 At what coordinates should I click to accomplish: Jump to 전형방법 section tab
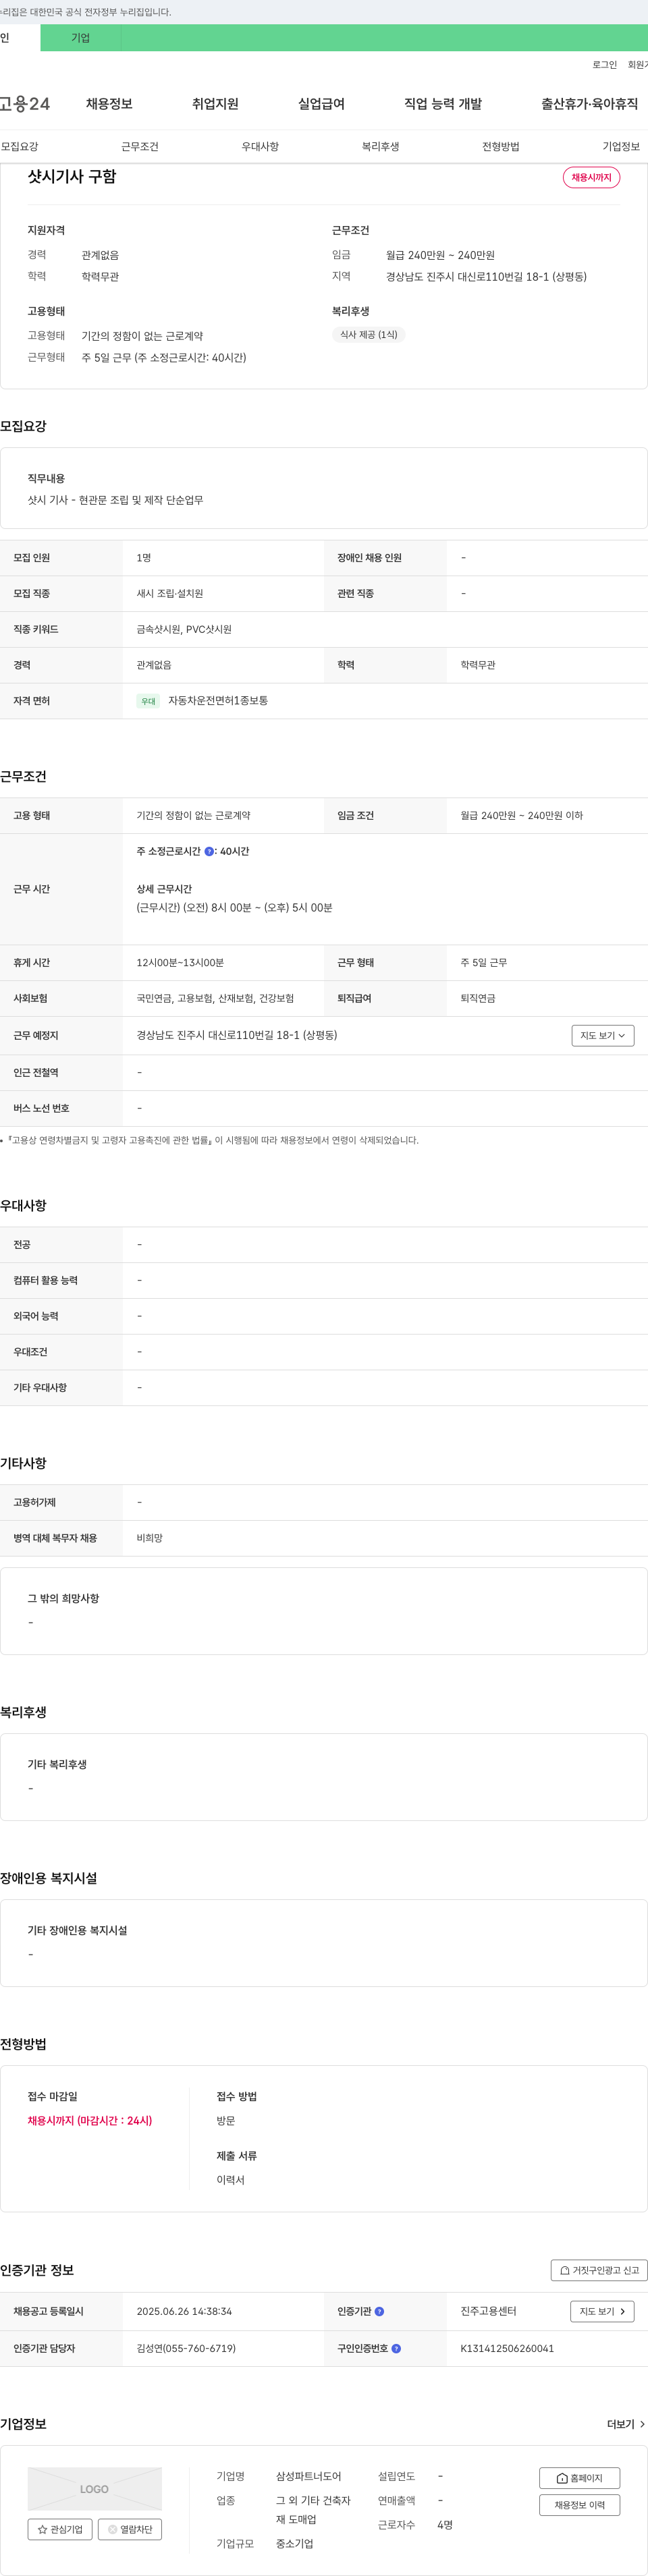[x=501, y=146]
